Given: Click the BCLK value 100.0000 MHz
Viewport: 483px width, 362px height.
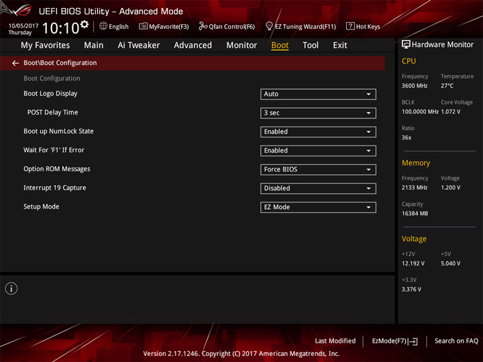Looking at the screenshot, I should point(420,112).
